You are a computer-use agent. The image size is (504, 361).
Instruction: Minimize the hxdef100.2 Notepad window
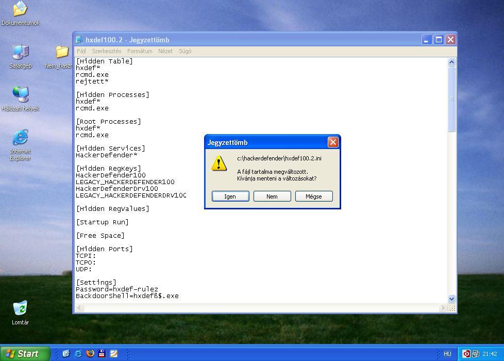tap(427, 40)
